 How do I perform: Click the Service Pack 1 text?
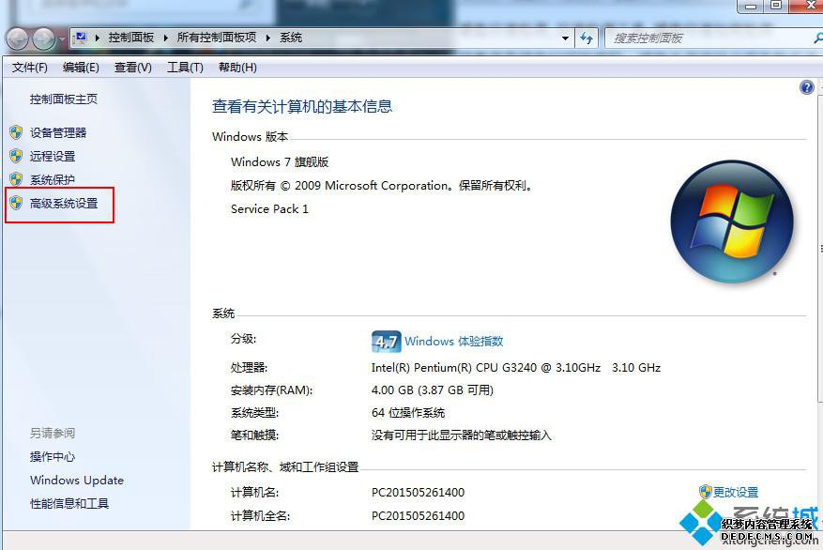click(x=269, y=209)
